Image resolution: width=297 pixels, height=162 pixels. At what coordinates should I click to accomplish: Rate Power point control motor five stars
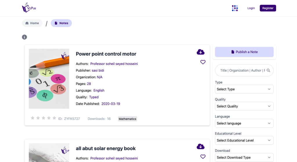pos(54,118)
